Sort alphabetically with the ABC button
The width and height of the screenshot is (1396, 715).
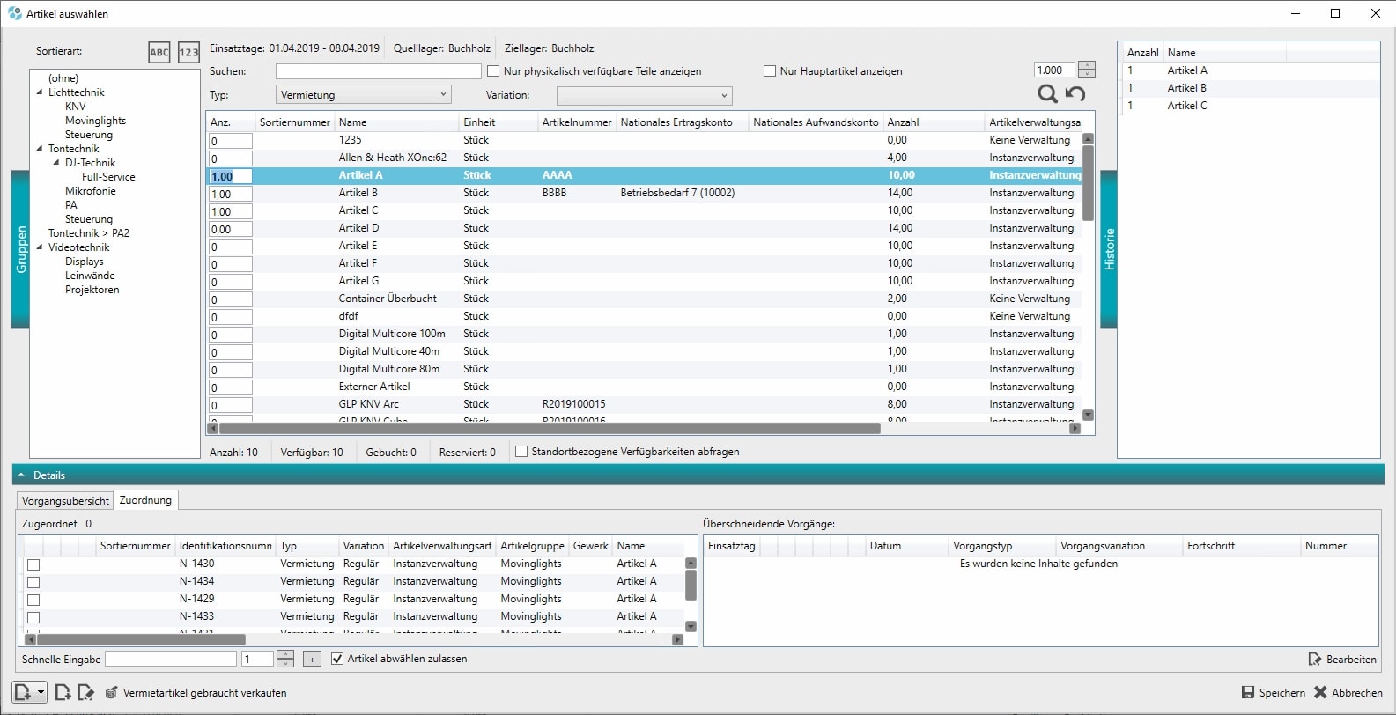click(x=159, y=52)
